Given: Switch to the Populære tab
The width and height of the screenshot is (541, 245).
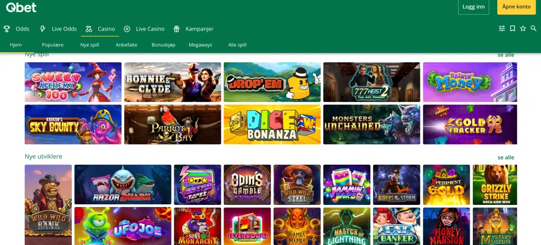Looking at the screenshot, I should pyautogui.click(x=53, y=45).
